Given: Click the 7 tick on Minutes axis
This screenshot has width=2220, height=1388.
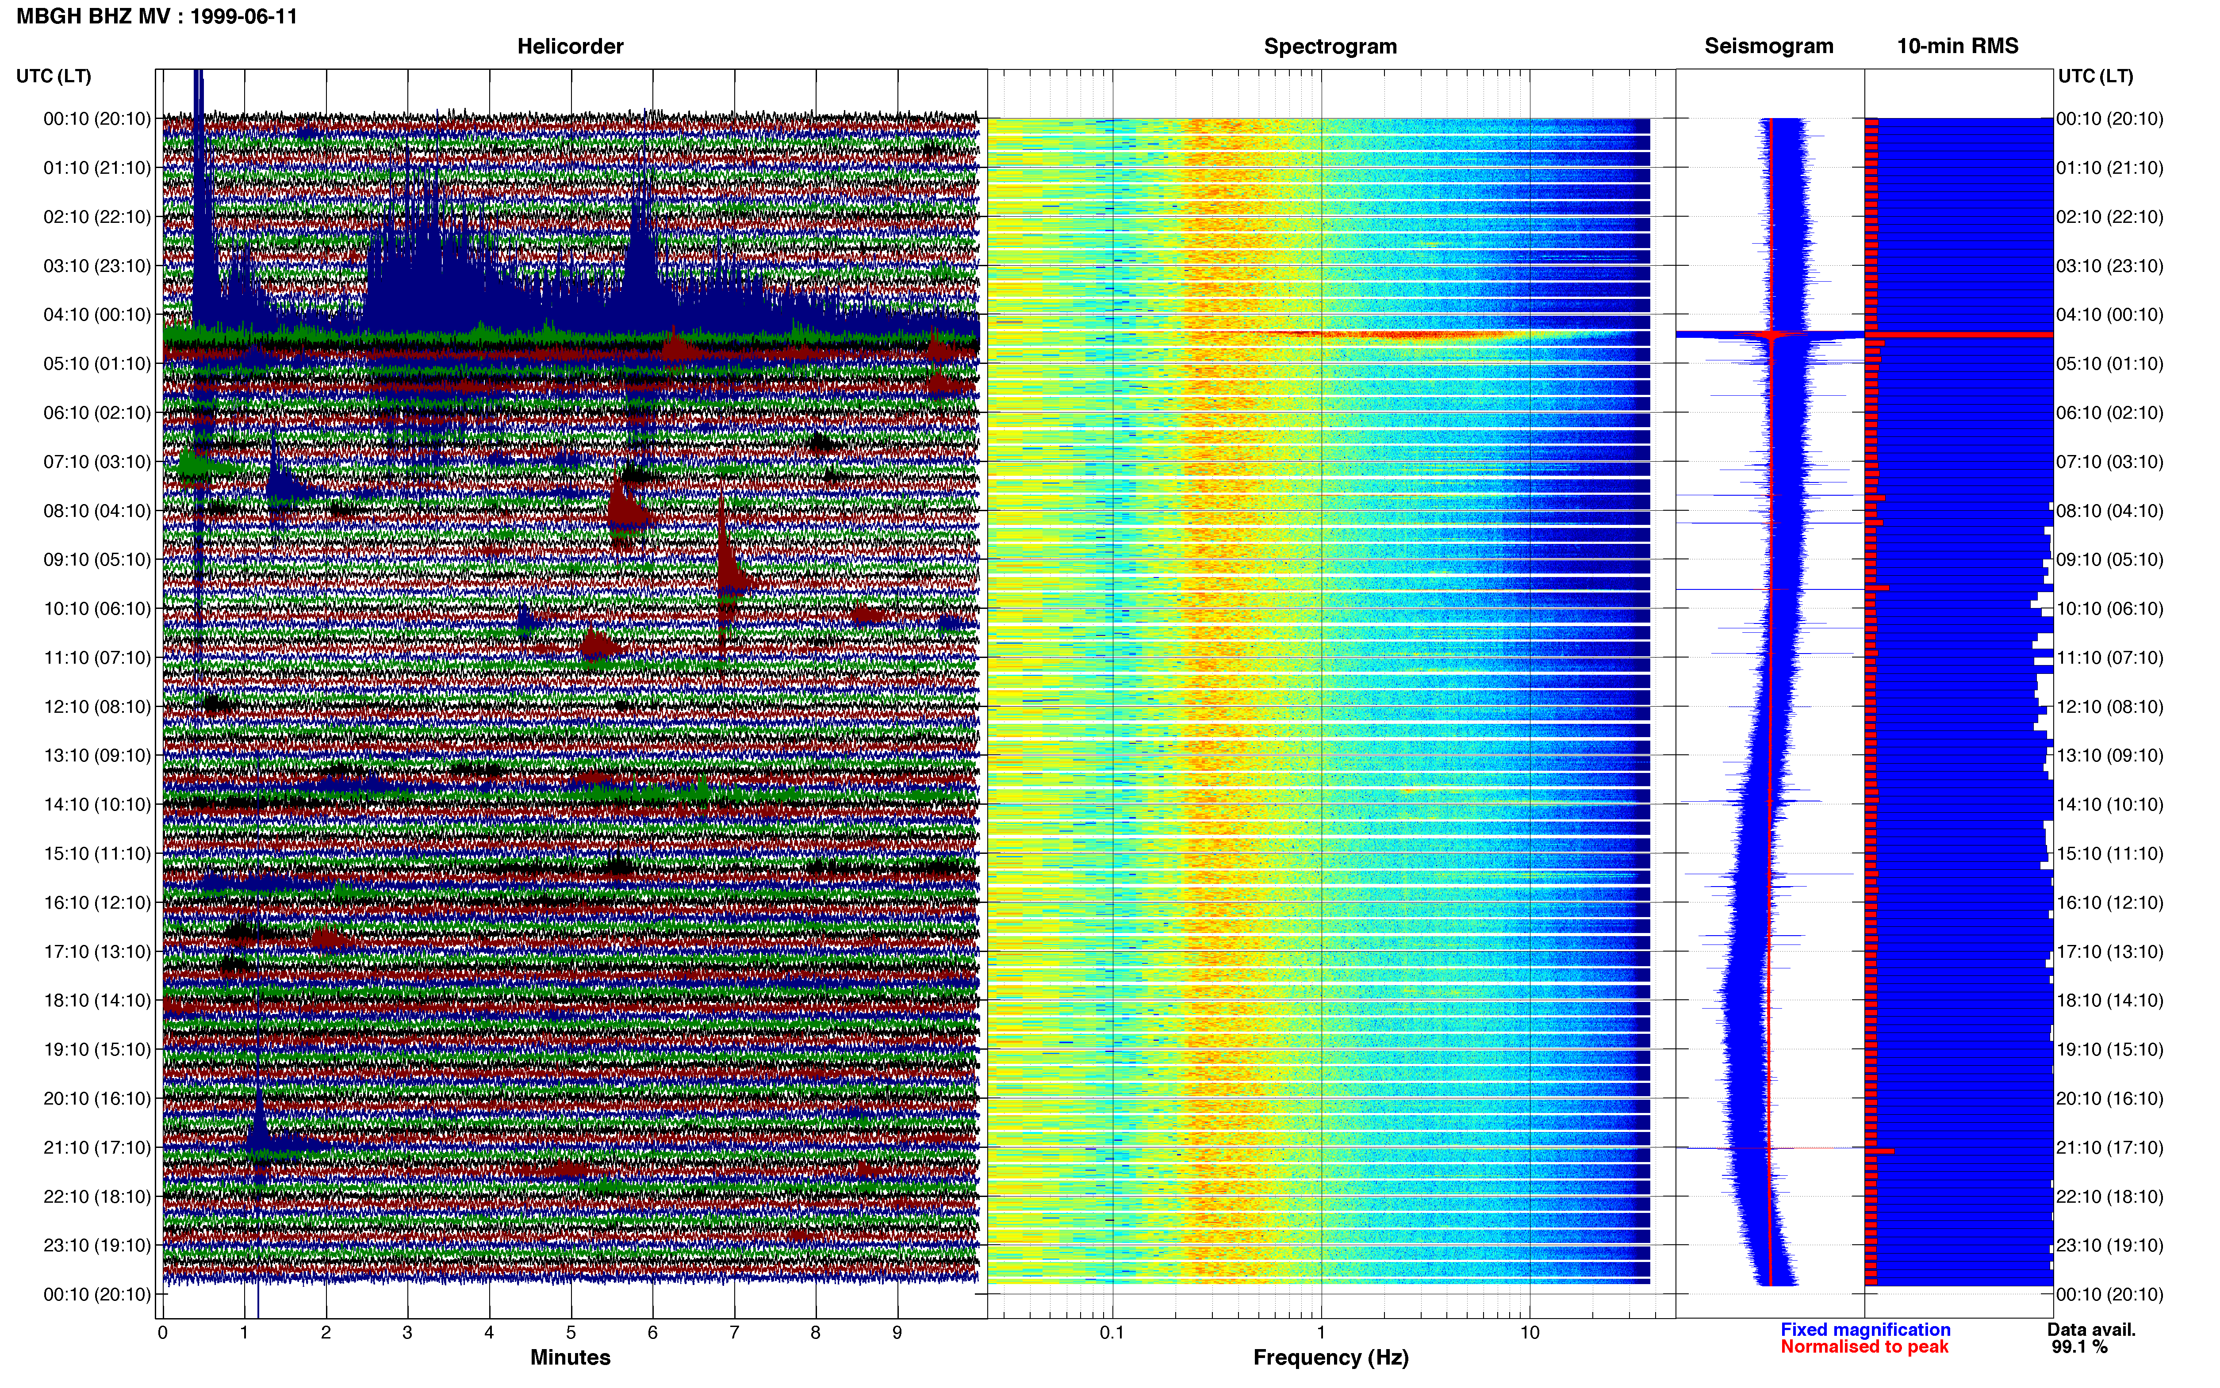Looking at the screenshot, I should pos(735,1333).
